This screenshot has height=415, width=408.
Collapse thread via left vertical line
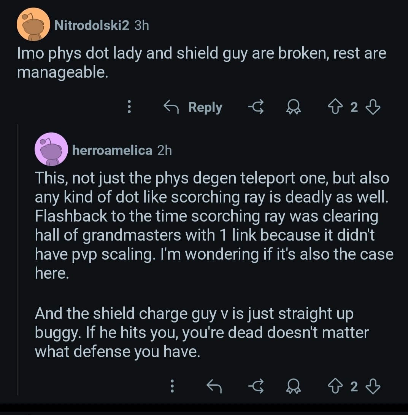click(x=18, y=259)
